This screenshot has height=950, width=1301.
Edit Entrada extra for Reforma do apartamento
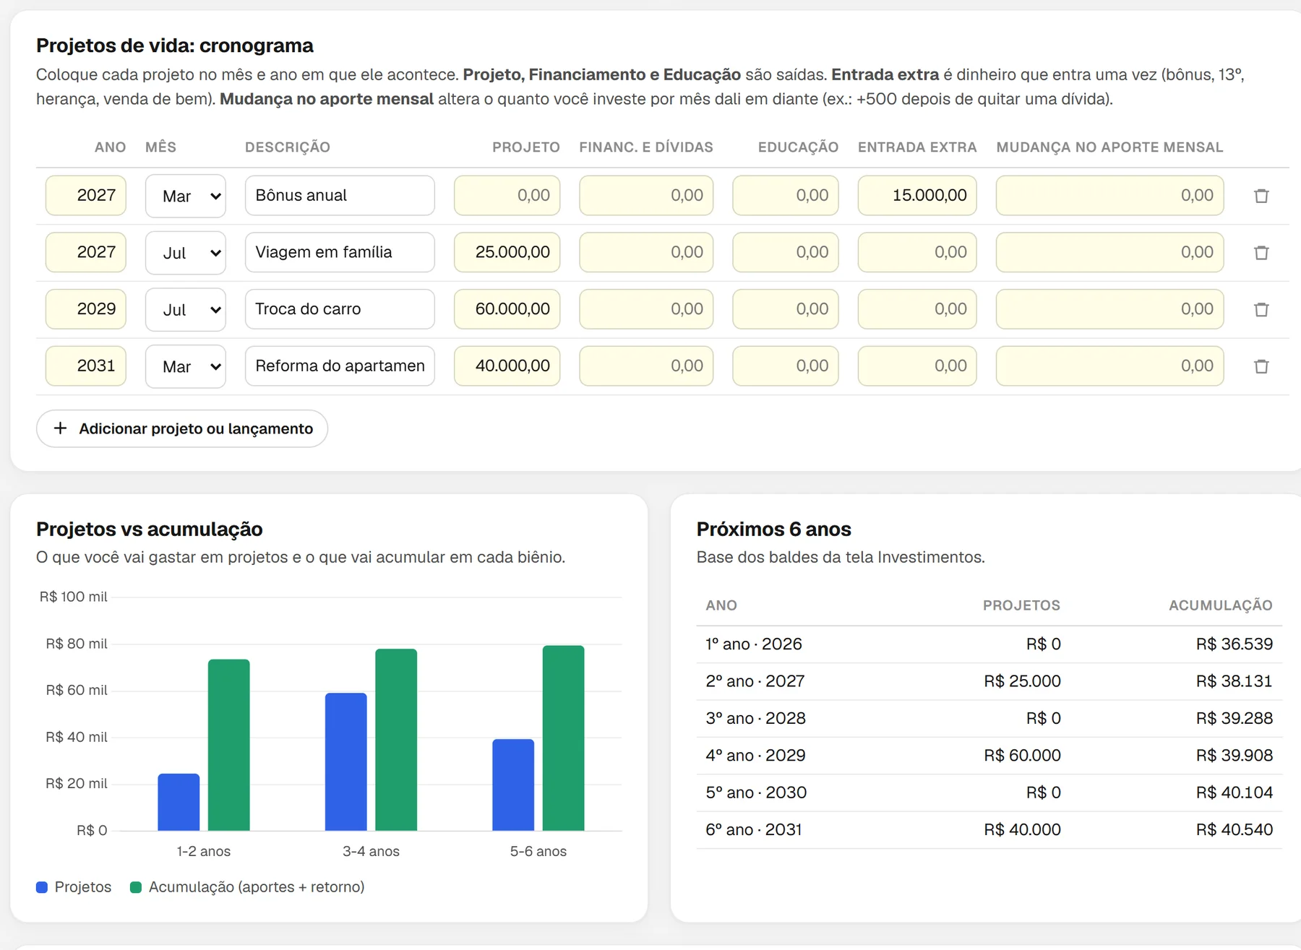917,366
